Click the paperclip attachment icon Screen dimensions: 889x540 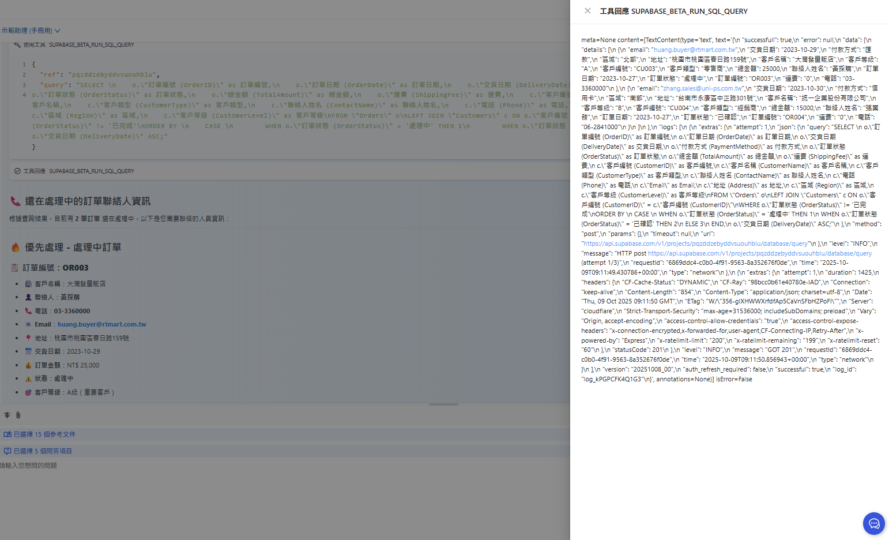tap(18, 415)
